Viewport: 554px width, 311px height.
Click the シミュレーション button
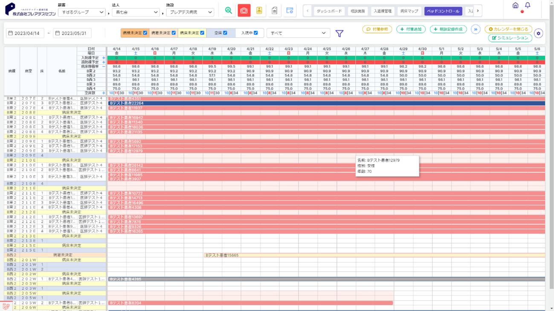(510, 38)
